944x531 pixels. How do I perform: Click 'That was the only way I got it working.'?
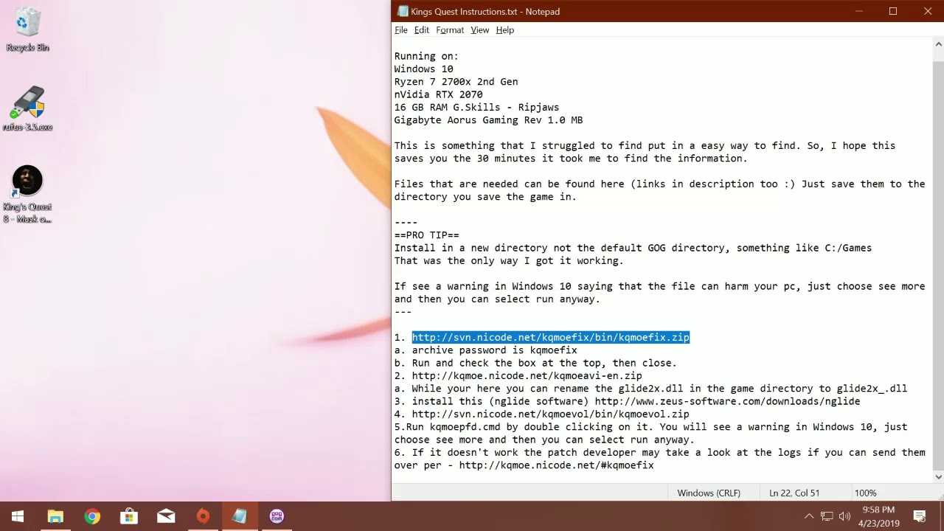[x=509, y=261]
